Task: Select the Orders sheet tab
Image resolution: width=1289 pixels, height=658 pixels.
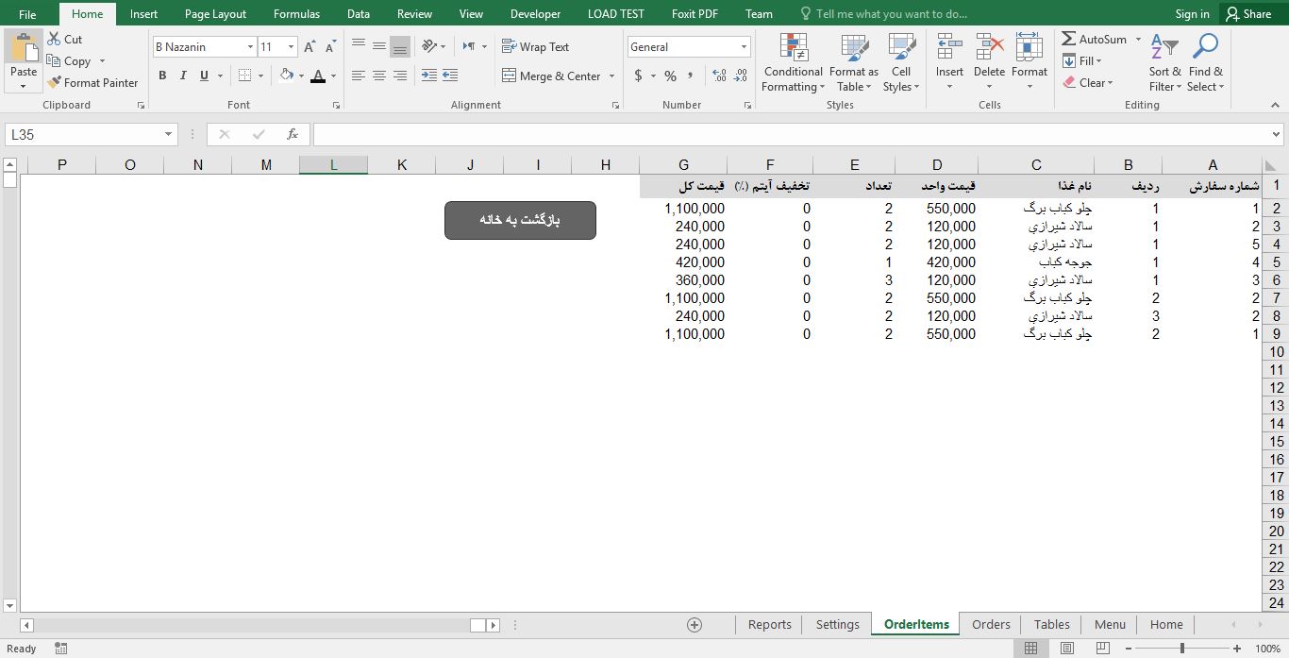Action: coord(991,624)
